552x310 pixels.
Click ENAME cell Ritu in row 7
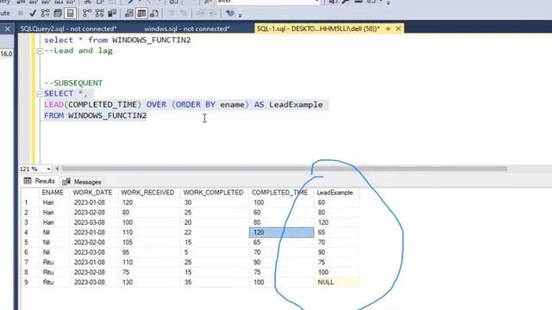54,262
